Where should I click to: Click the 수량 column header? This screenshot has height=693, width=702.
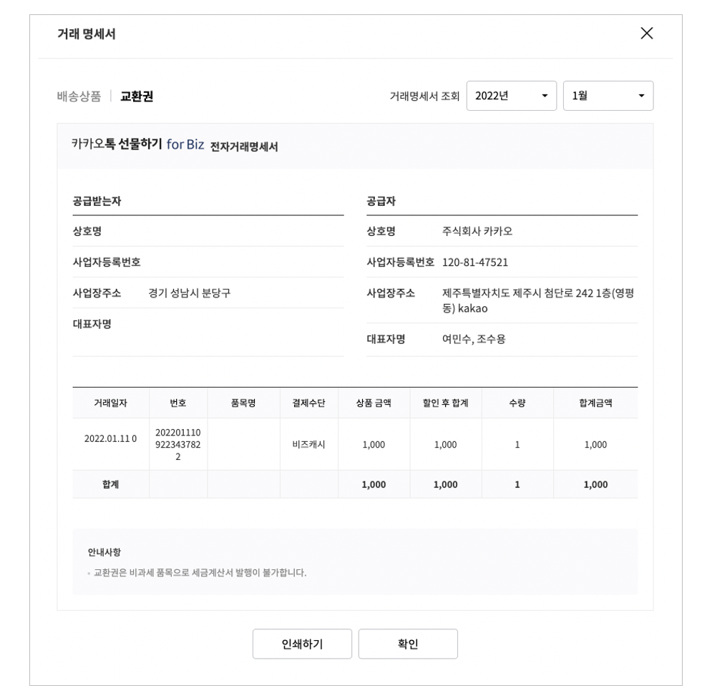517,403
